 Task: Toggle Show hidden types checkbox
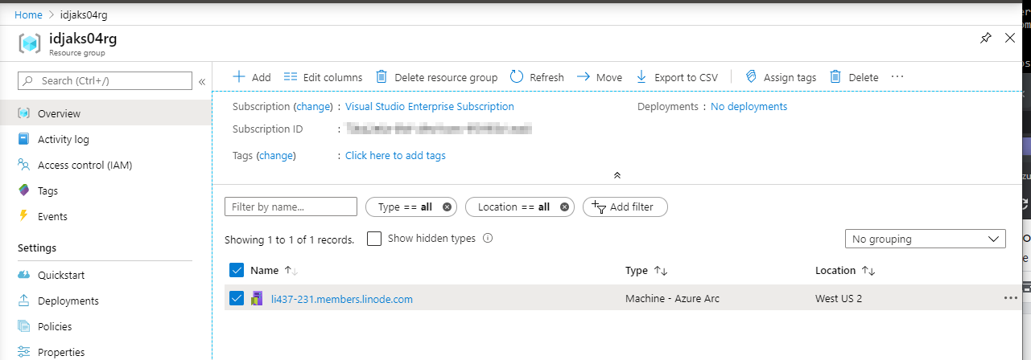[x=374, y=239]
